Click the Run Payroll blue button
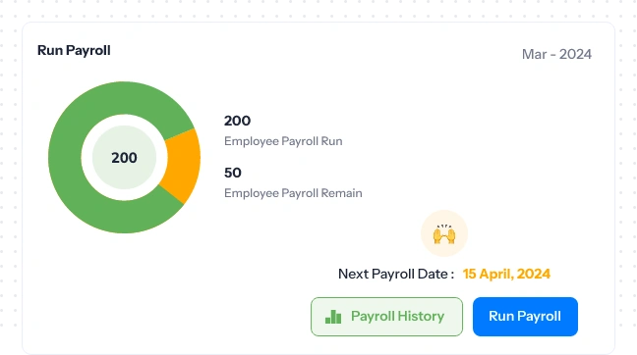 (x=525, y=317)
